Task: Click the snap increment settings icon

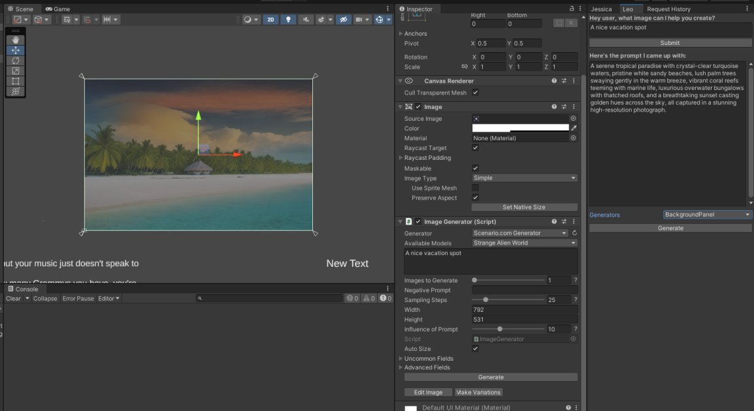Action: (107, 20)
